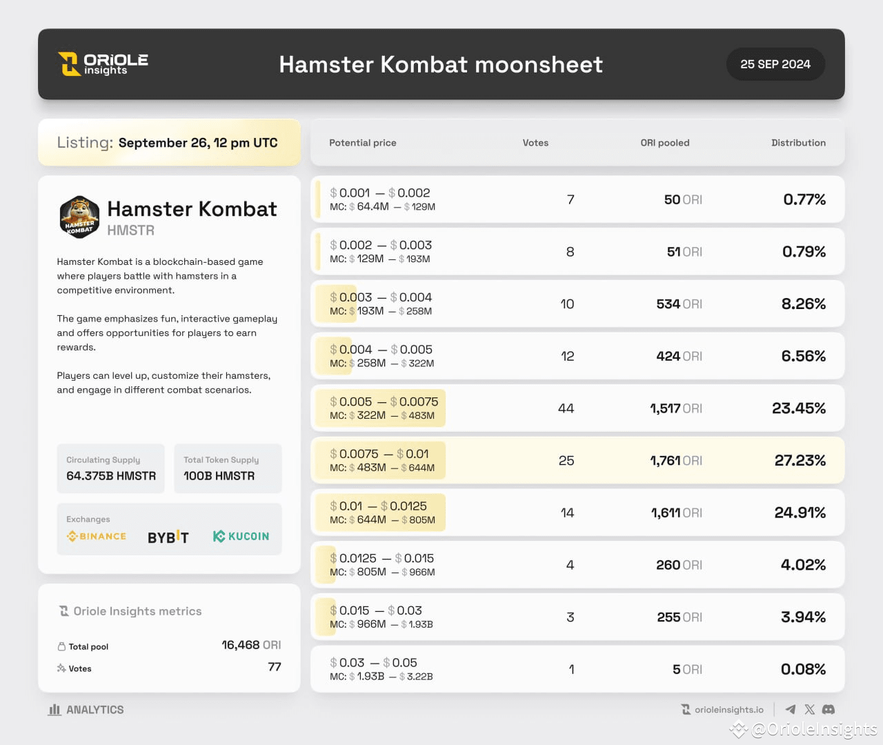Click the Votes column header
This screenshot has width=883, height=745.
click(535, 143)
